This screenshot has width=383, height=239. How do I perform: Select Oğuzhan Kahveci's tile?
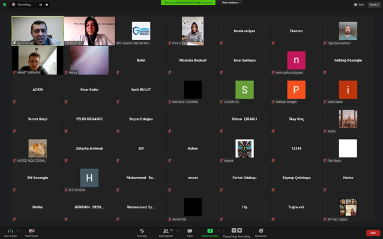tap(348, 31)
